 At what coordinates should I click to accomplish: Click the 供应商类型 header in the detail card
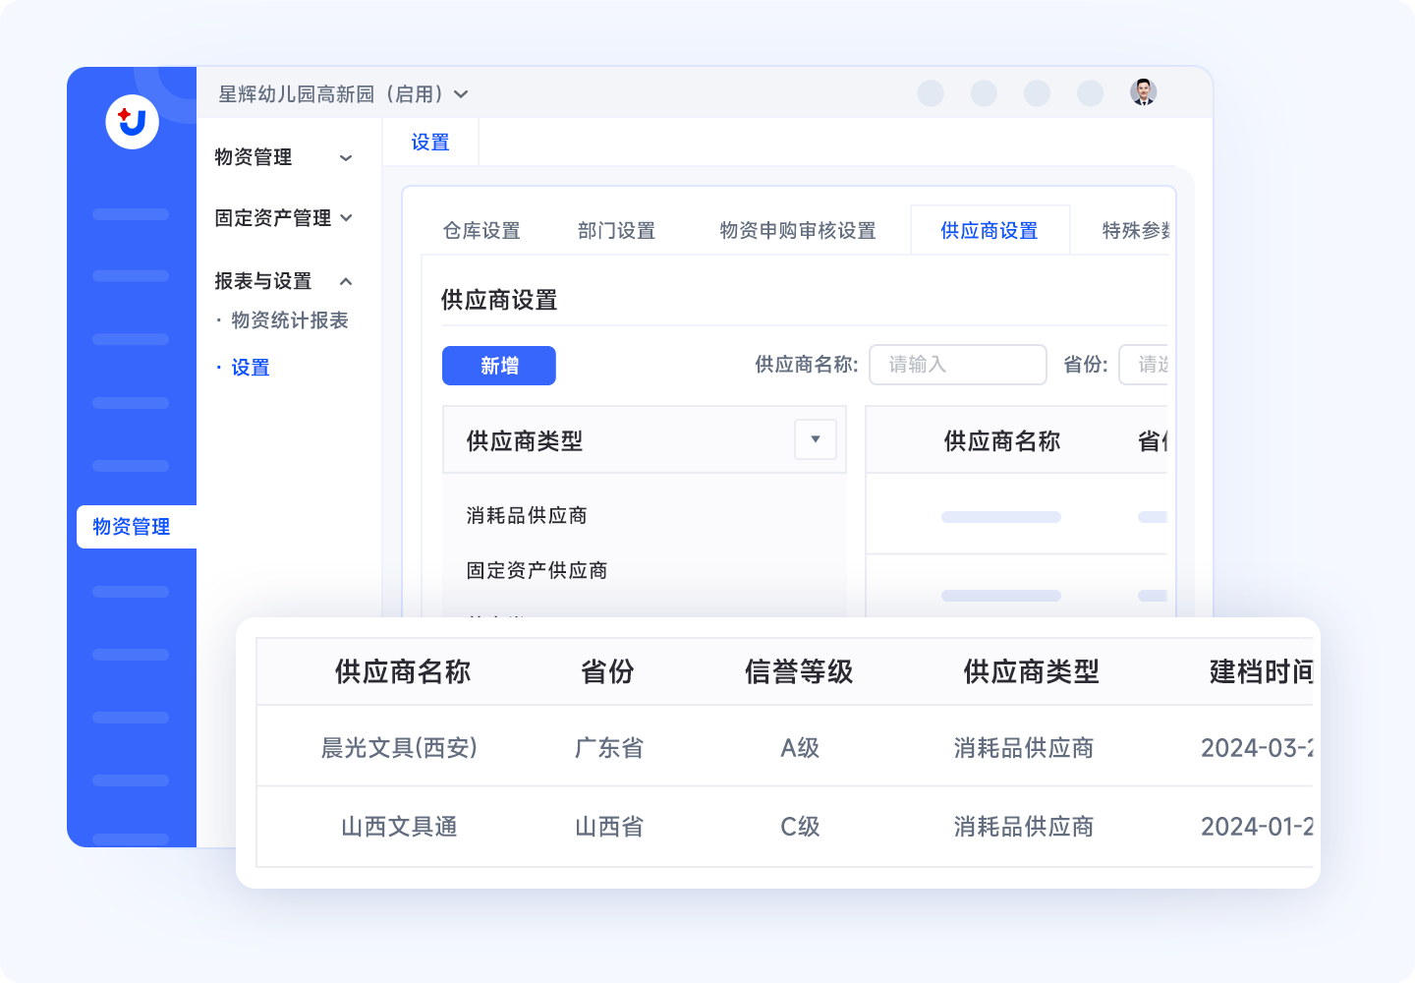coord(1031,672)
